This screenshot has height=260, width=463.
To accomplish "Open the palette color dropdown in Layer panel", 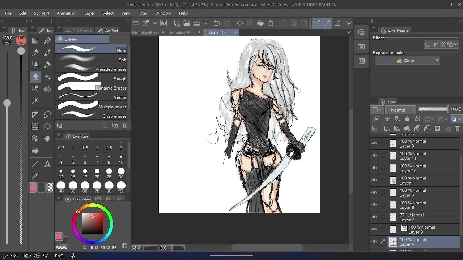I will 377,110.
